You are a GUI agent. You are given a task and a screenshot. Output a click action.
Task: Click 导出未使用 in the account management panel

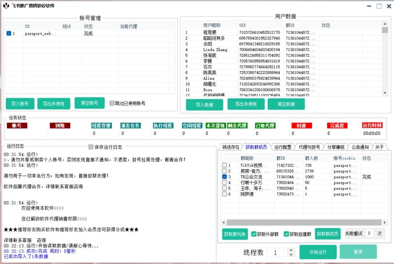[53, 104]
